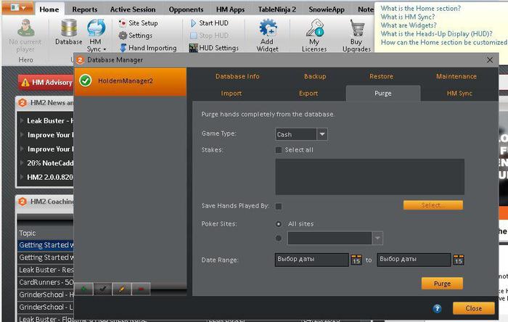Open Buy Upgrades cart icon
Image resolution: width=508 pixels, height=322 pixels.
[357, 28]
